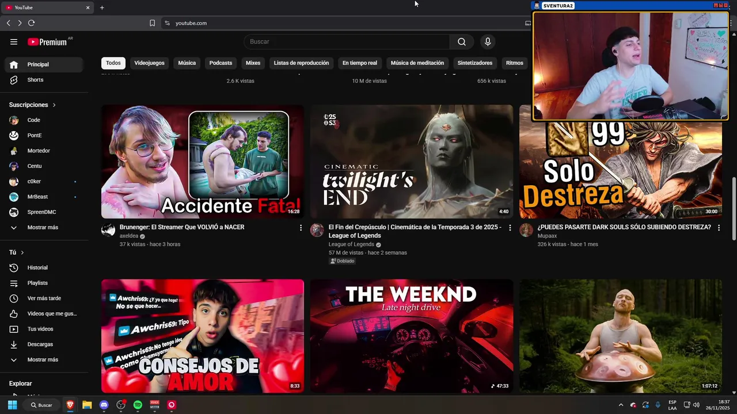Image resolution: width=737 pixels, height=414 pixels.
Task: Select the Podcasts filter chip
Action: coord(221,63)
